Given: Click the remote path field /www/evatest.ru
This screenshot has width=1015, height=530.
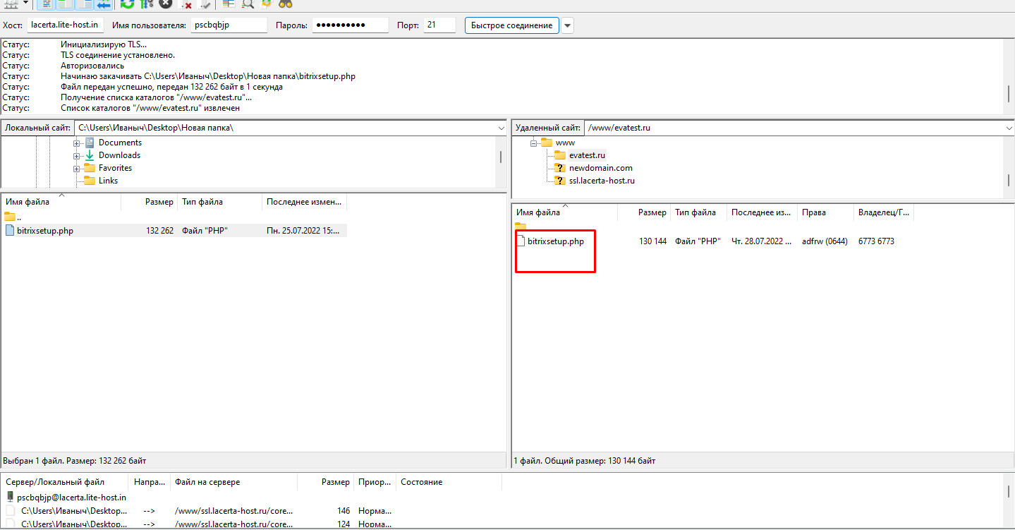Looking at the screenshot, I should click(794, 128).
